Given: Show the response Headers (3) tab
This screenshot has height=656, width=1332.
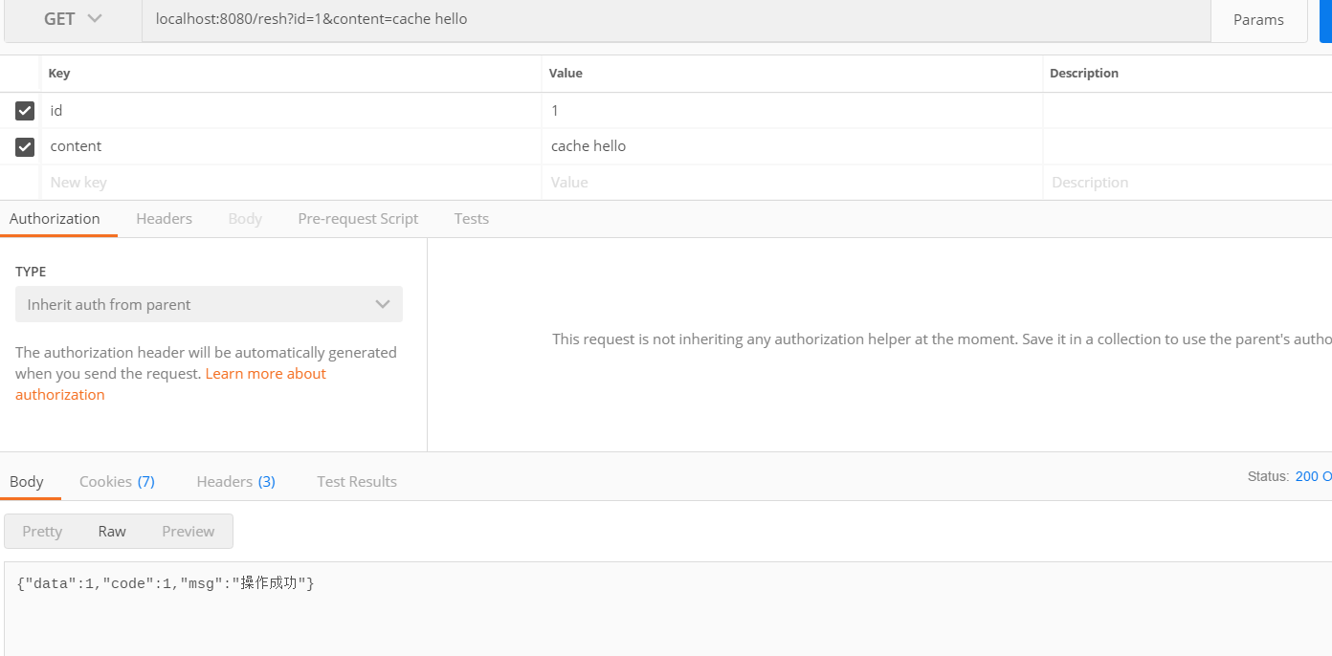Looking at the screenshot, I should 235,481.
